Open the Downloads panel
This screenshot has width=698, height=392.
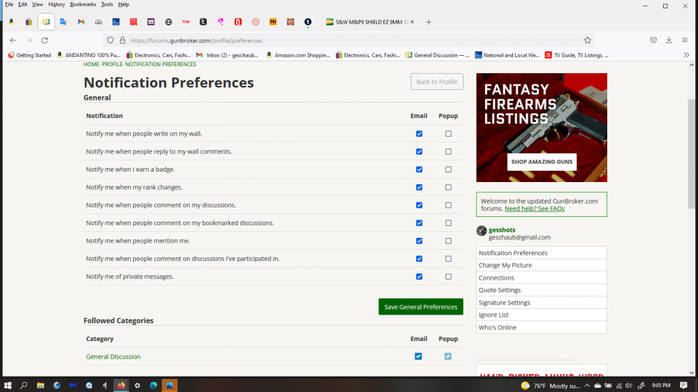[669, 40]
